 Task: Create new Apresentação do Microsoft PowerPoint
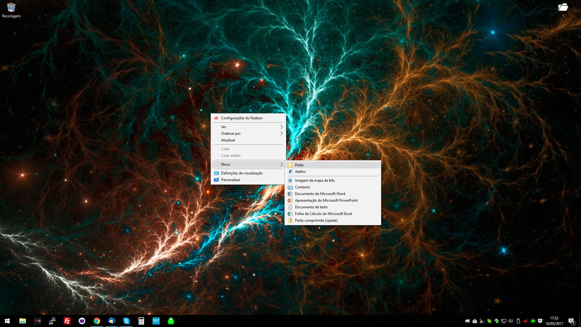point(333,200)
